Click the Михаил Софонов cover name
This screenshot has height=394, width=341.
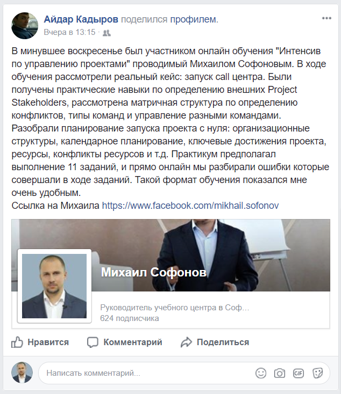(x=154, y=272)
